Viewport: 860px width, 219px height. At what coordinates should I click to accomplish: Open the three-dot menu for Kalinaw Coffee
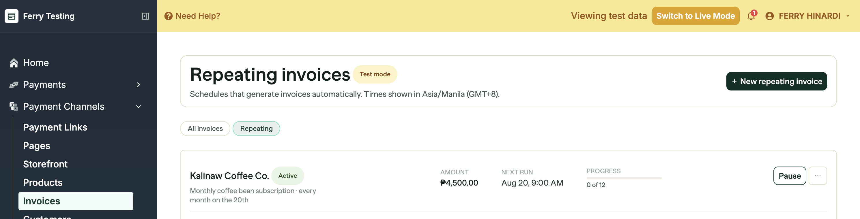coord(818,176)
